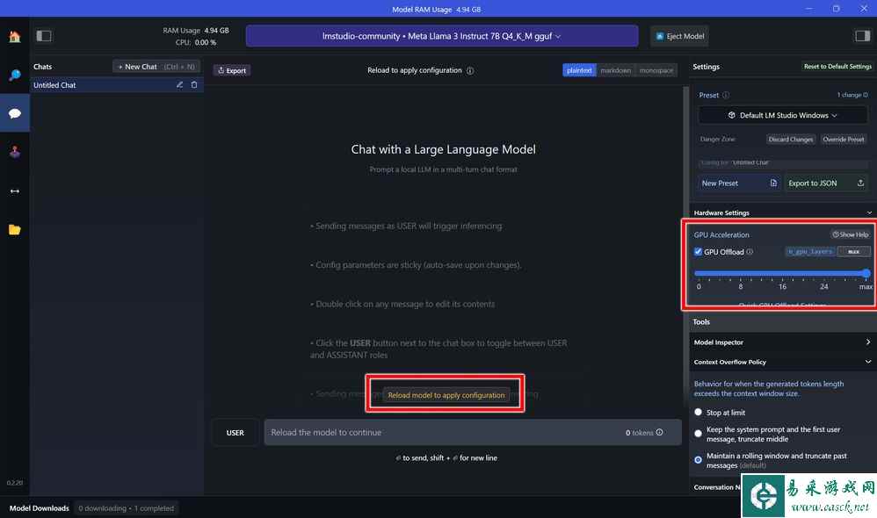Open the Playground joystick icon
Image resolution: width=877 pixels, height=518 pixels.
pyautogui.click(x=14, y=152)
